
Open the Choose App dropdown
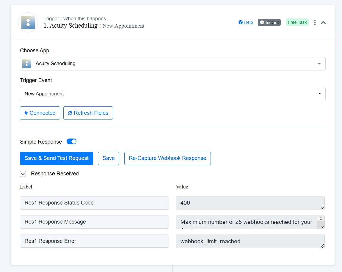point(173,64)
